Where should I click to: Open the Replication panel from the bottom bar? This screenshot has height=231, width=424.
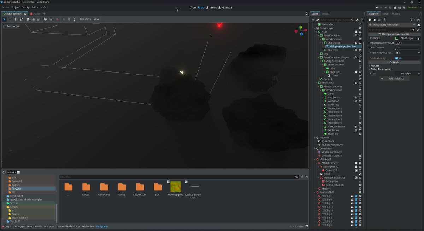tap(87, 226)
